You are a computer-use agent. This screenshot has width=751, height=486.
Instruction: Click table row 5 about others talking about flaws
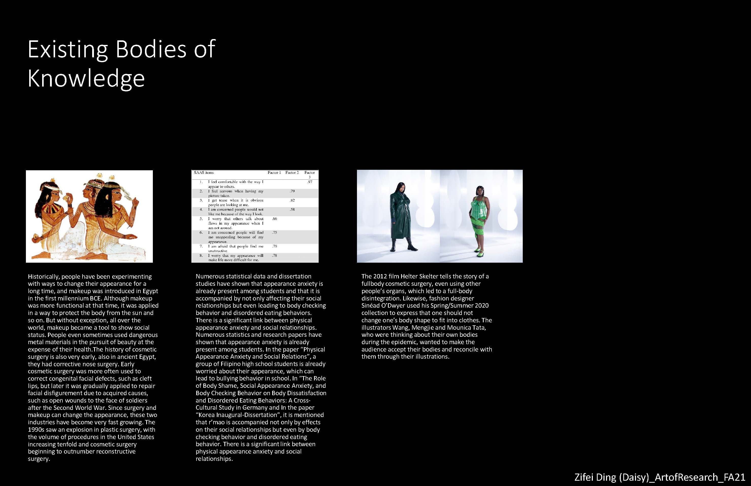[x=235, y=223]
